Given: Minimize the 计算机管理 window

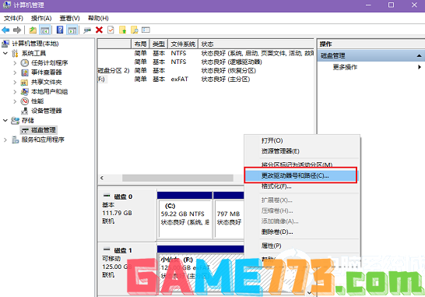Looking at the screenshot, I should [x=368, y=5].
